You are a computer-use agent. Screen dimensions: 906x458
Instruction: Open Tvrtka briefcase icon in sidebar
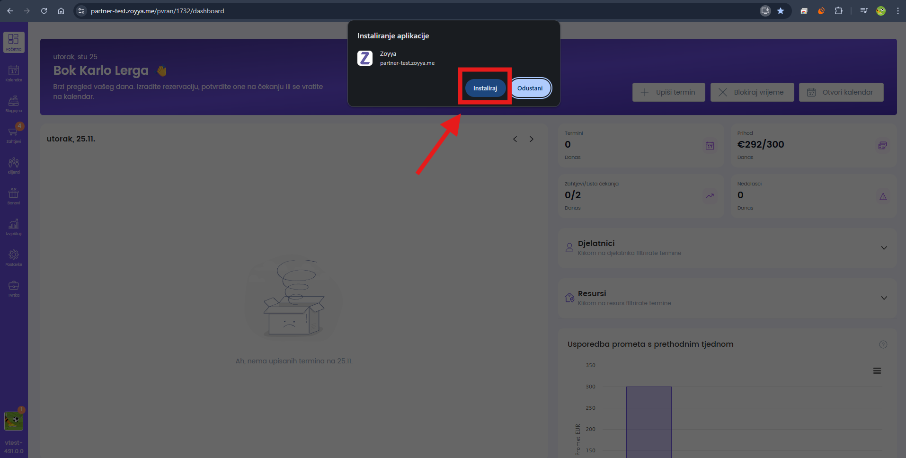click(14, 289)
